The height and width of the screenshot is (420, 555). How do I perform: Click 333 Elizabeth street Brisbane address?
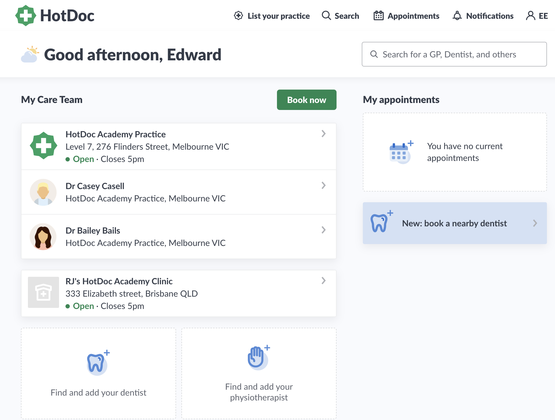pyautogui.click(x=132, y=294)
